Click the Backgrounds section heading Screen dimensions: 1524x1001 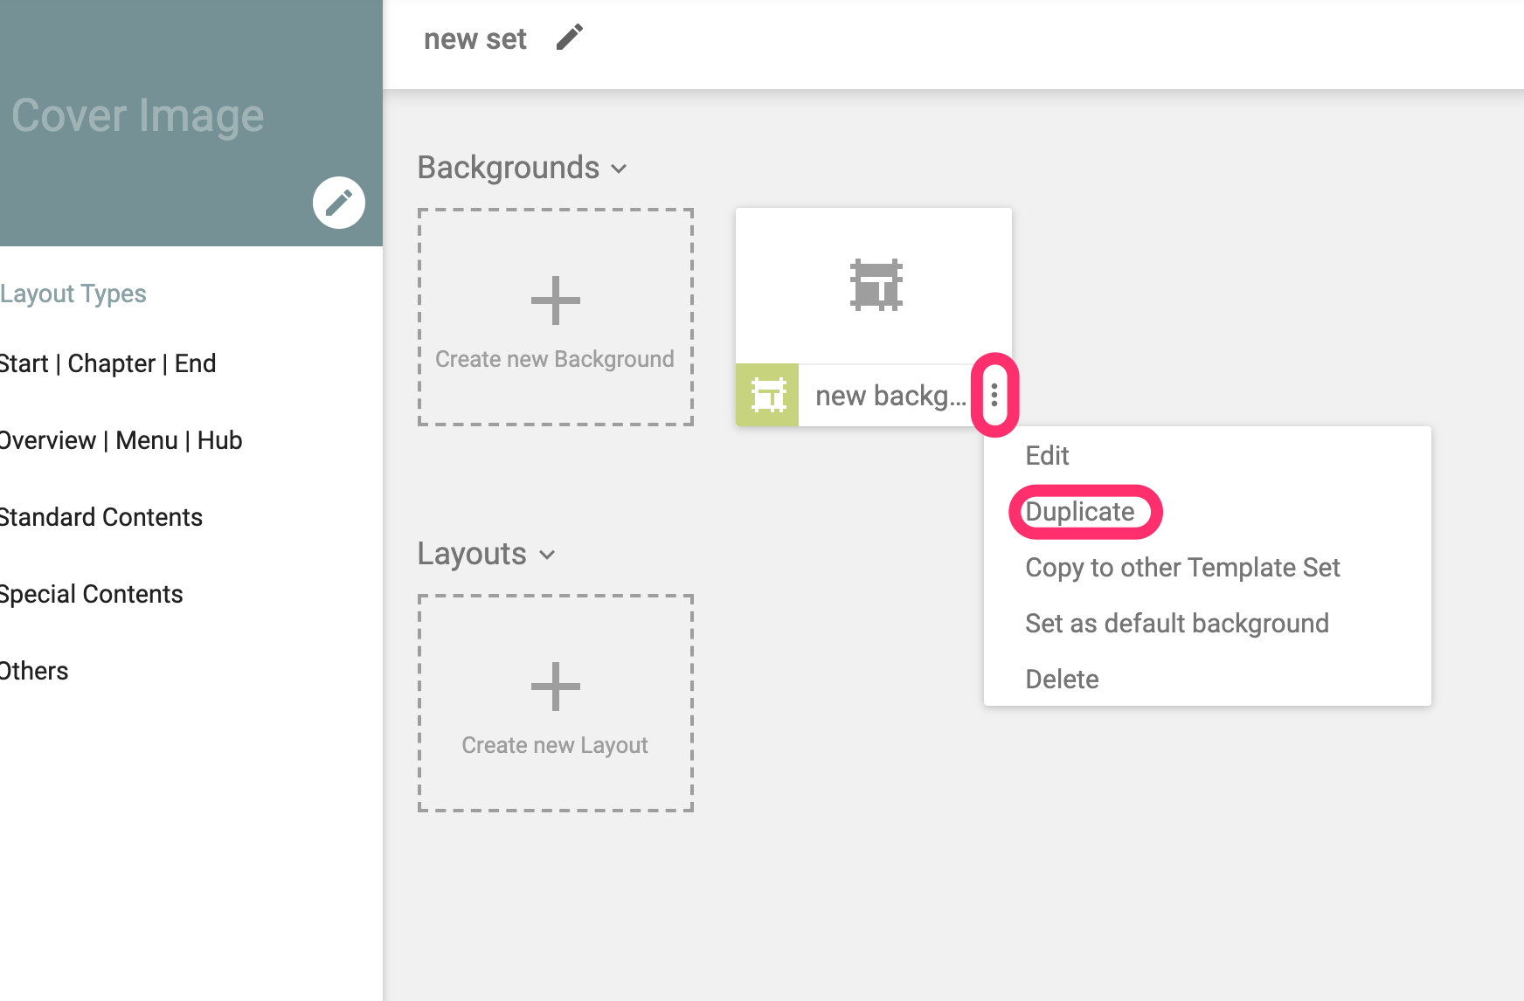coord(509,168)
